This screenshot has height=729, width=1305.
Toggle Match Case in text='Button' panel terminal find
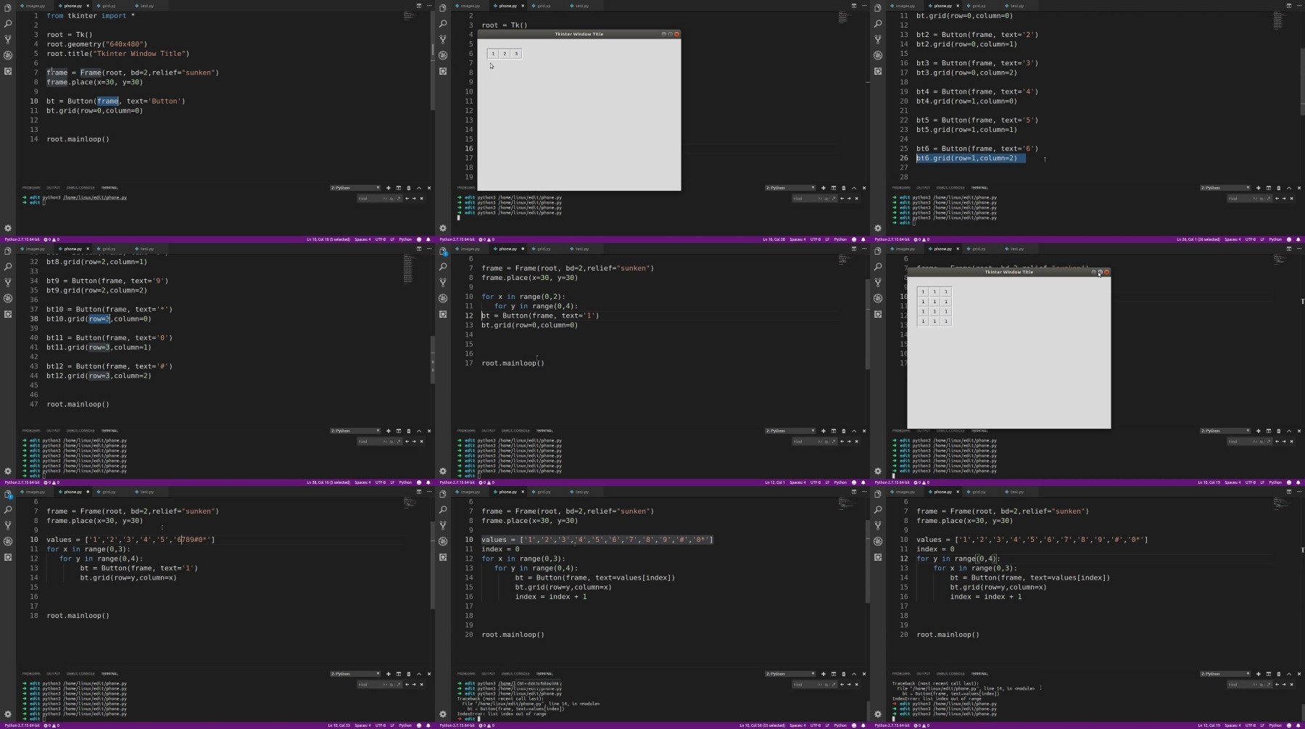point(386,198)
